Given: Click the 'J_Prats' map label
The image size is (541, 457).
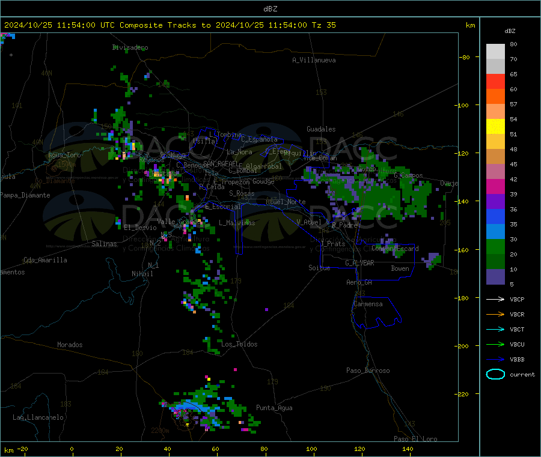Looking at the screenshot, I should coord(332,243).
